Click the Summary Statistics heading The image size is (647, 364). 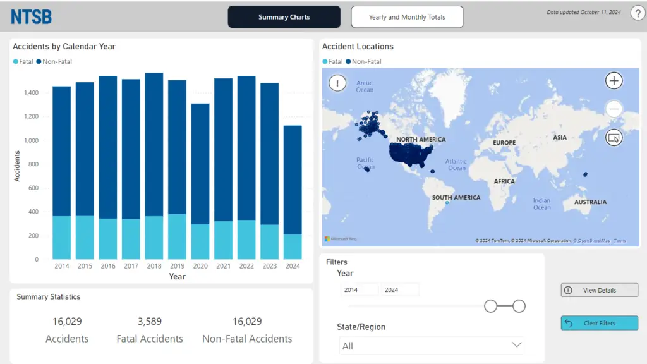pos(48,297)
